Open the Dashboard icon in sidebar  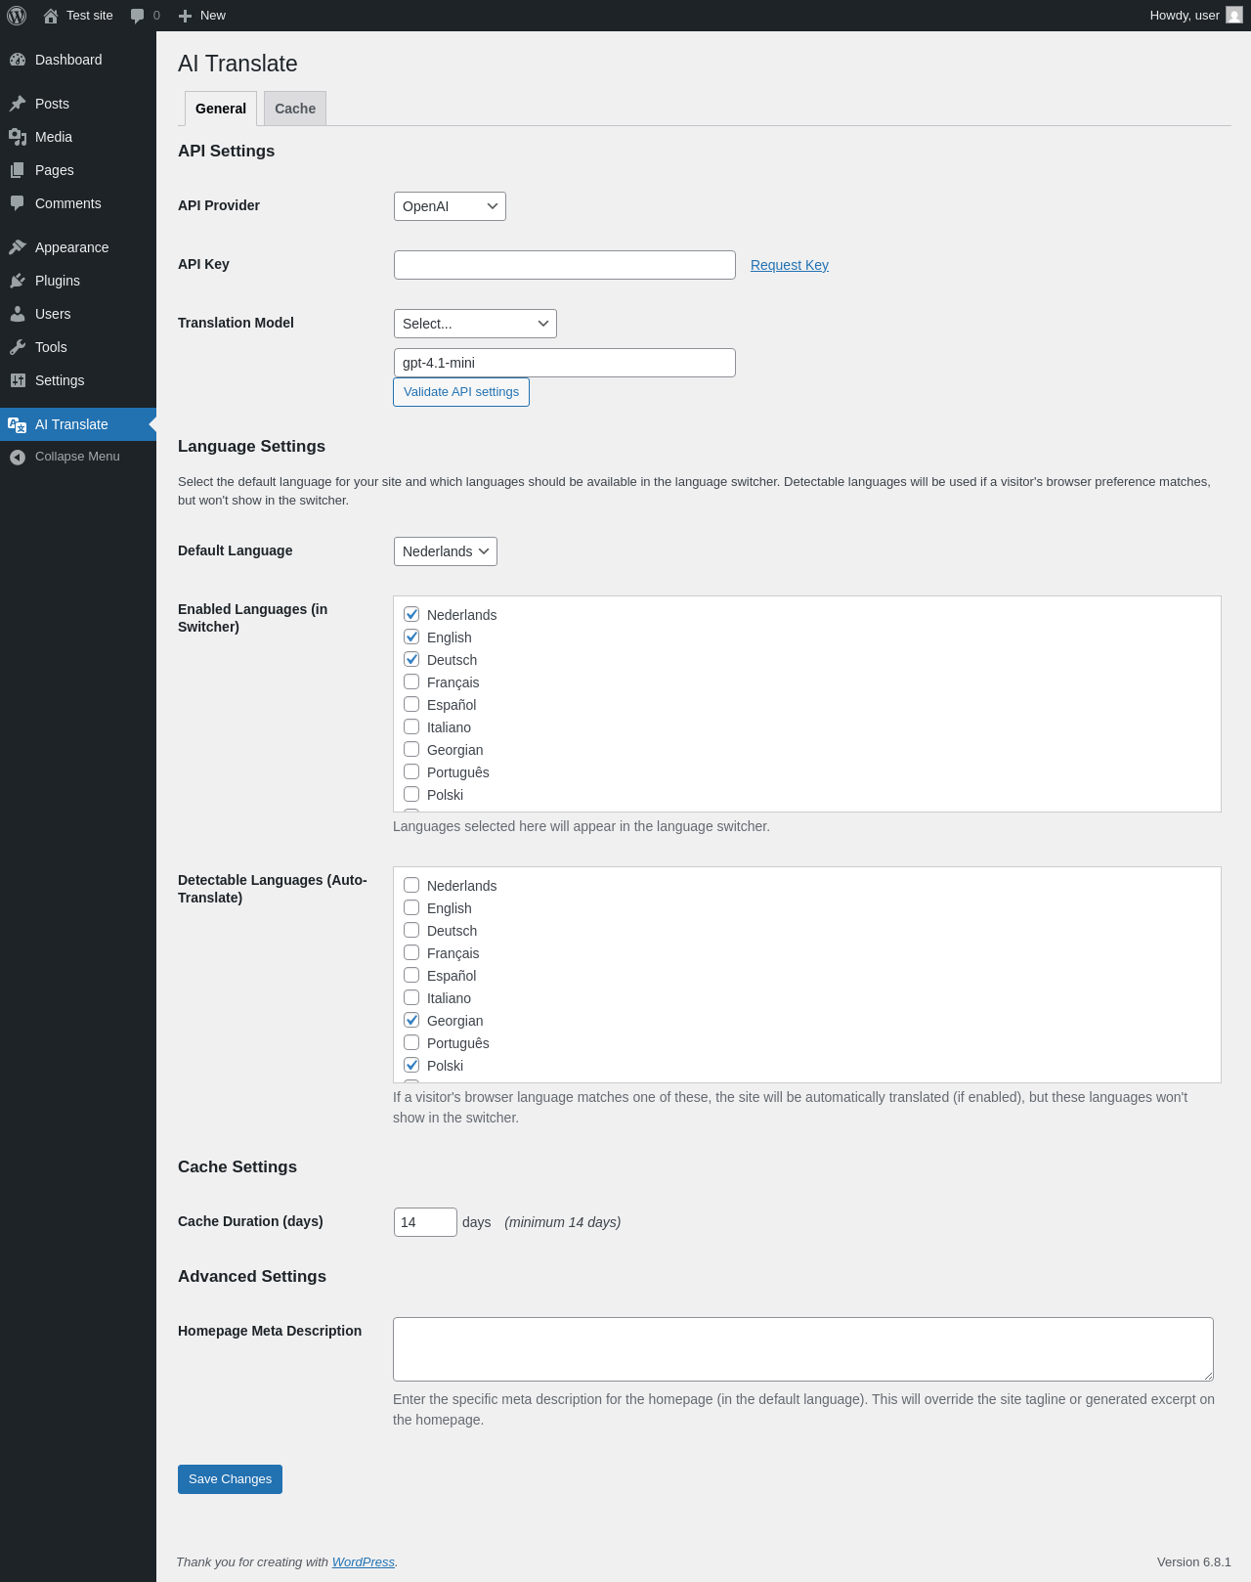point(18,60)
